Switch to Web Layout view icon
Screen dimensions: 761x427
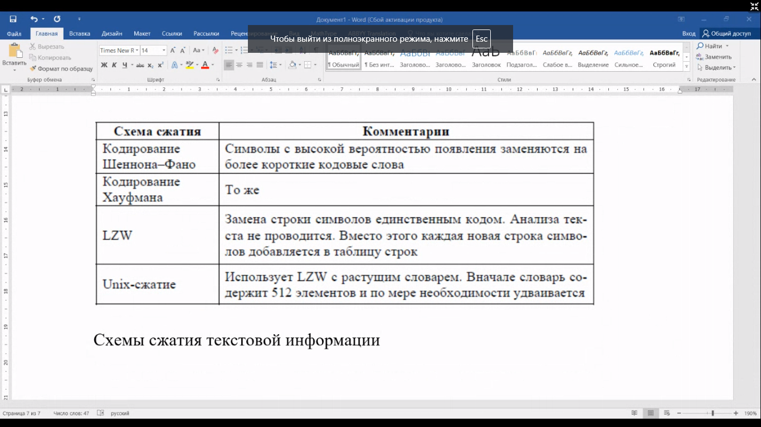coord(667,413)
